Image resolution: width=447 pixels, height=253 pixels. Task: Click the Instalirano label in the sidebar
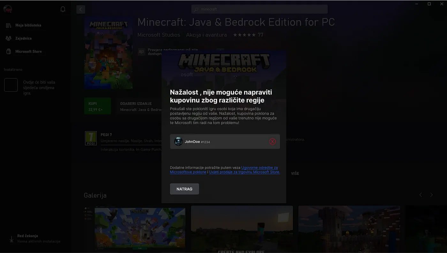13,69
